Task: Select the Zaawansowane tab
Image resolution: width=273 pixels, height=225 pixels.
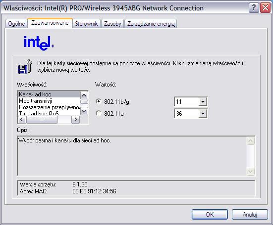Action: tap(50, 23)
